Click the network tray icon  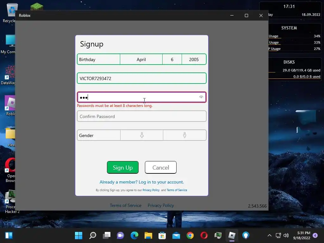click(x=278, y=235)
